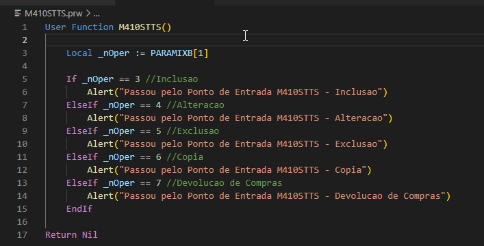Screen dimensions: 484x246
Task: Click the //Devolucao de Compras comment on line 13
Action: 224,182
